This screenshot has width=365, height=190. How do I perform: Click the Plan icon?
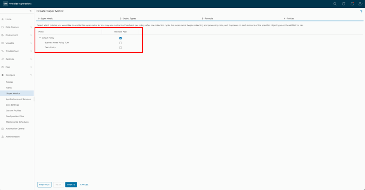point(3,67)
